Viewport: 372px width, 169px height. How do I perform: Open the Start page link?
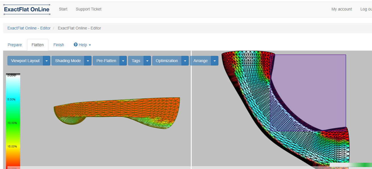[63, 9]
